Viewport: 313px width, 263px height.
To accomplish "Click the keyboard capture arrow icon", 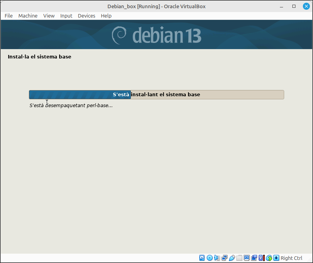I will point(276,258).
